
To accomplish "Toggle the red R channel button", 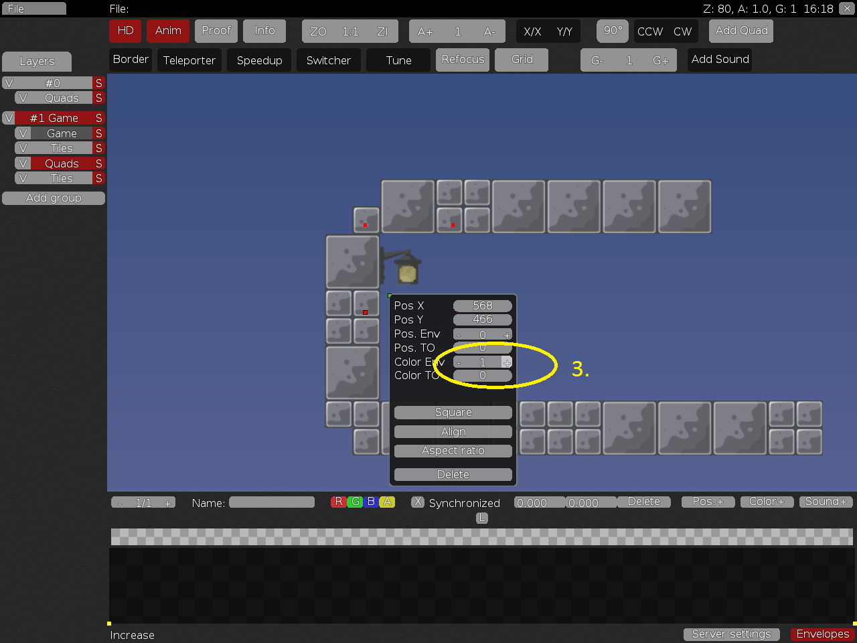I will pos(338,502).
